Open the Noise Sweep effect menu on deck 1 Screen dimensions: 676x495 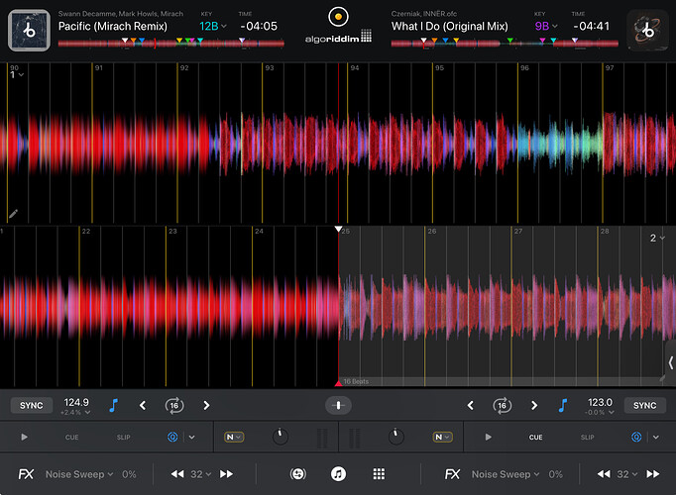(79, 474)
